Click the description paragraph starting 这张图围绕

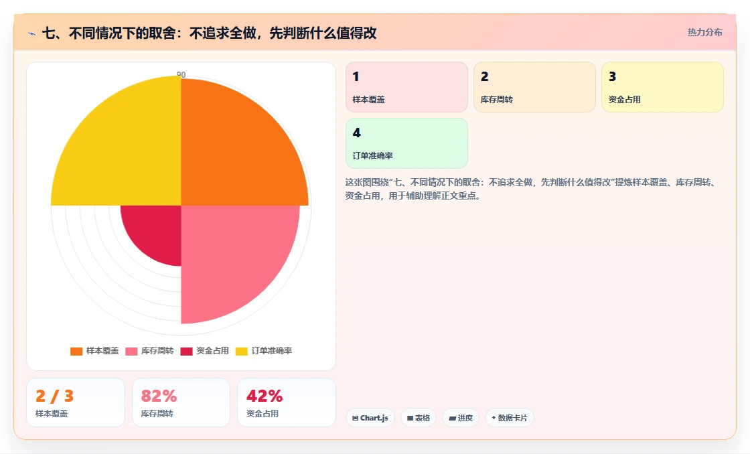click(531, 189)
